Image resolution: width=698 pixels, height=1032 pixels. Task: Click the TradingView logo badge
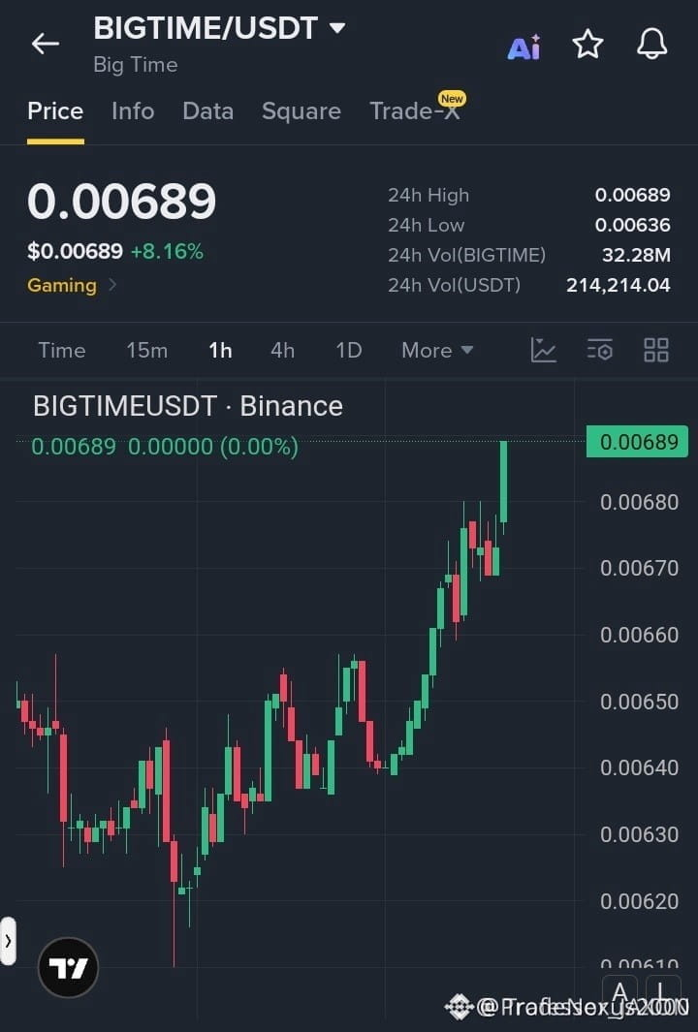click(x=69, y=967)
